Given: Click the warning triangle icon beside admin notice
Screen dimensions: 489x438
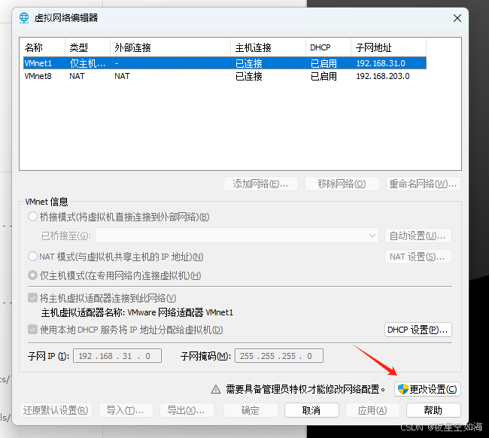Looking at the screenshot, I should pos(216,389).
